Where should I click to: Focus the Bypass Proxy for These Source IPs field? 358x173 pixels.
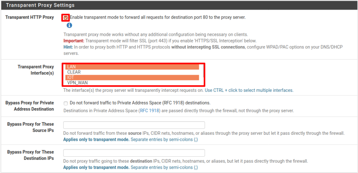pos(134,125)
